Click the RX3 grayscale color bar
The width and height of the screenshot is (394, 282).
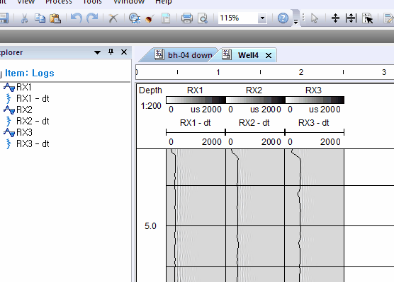click(x=315, y=100)
